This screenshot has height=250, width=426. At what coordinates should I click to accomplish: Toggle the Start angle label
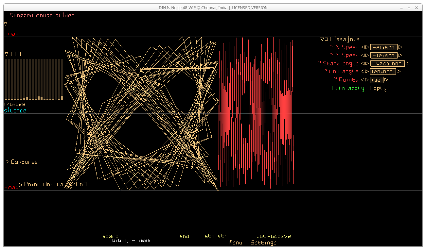coord(341,63)
